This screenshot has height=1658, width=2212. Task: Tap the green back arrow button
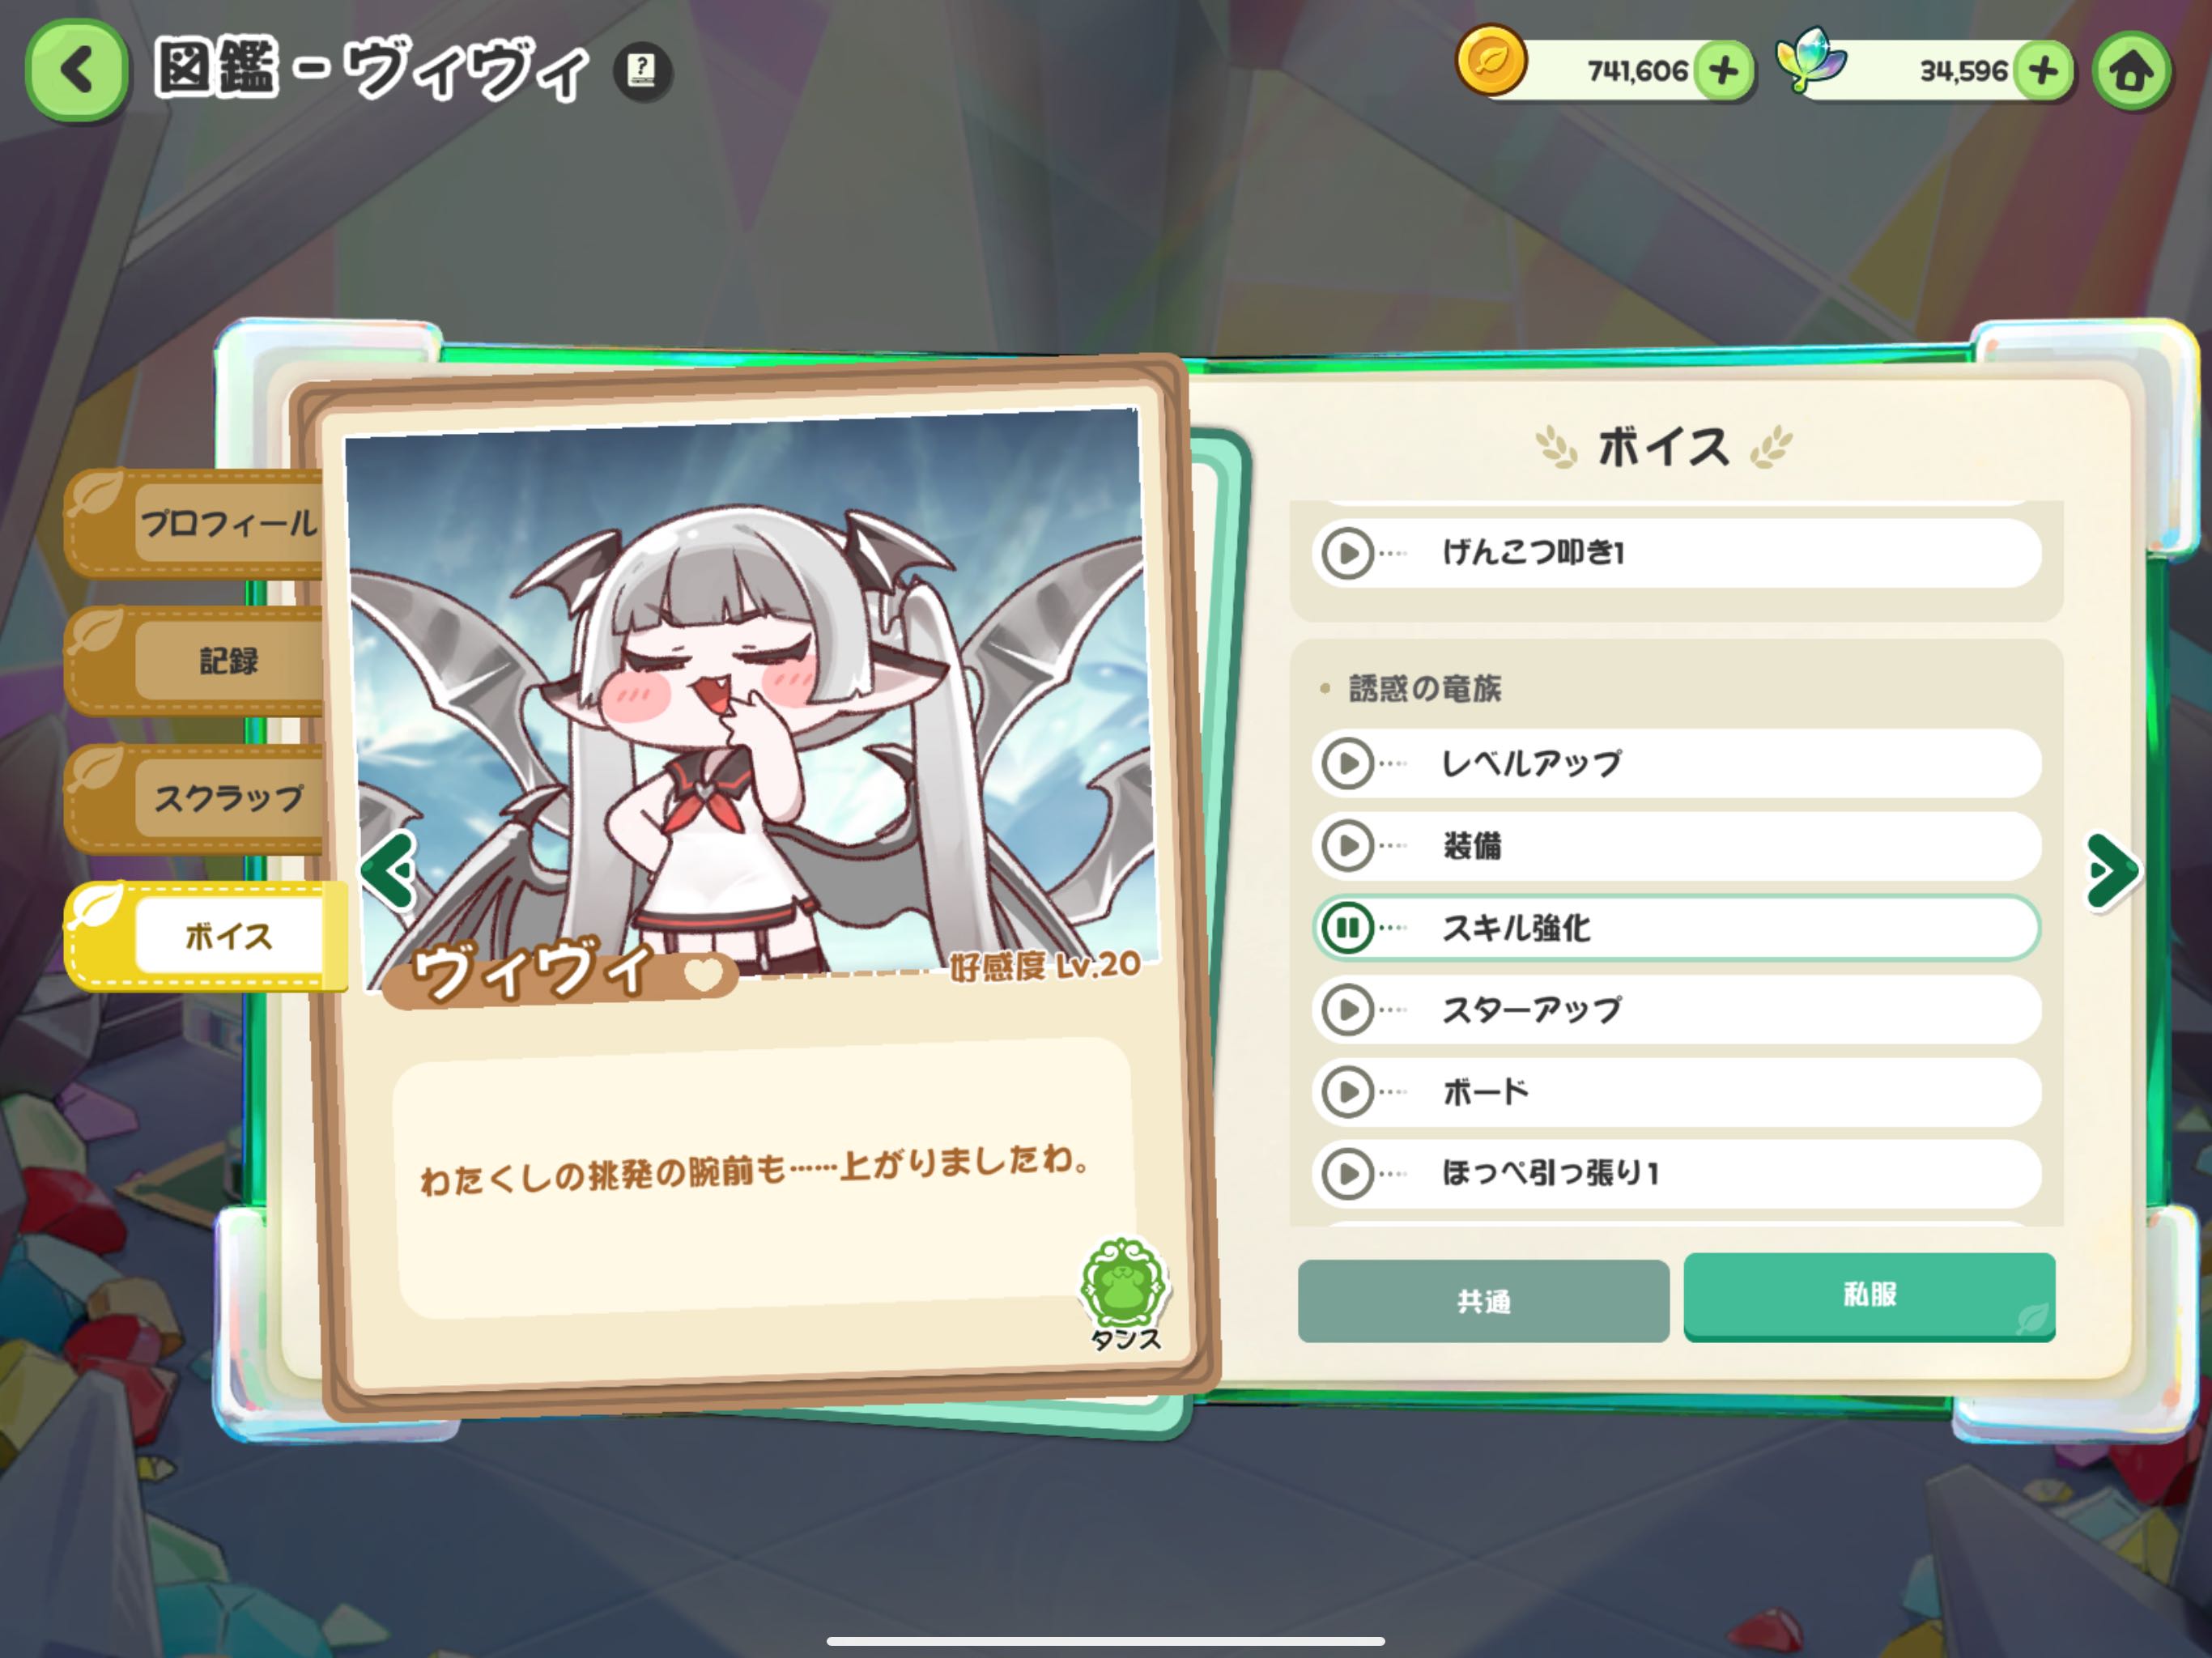pos(77,70)
